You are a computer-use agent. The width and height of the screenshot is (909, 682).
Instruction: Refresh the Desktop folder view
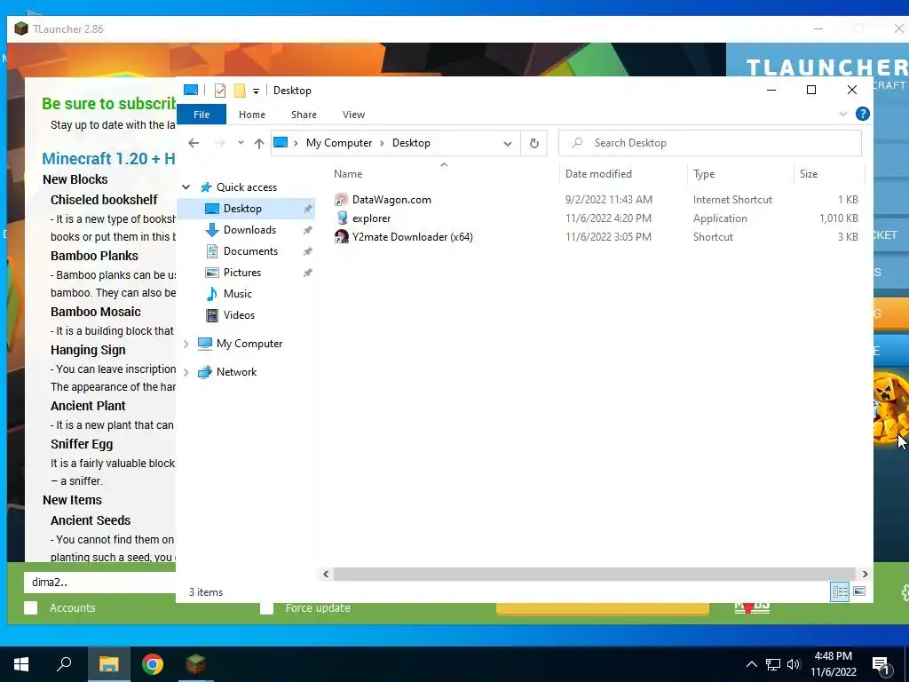tap(534, 143)
